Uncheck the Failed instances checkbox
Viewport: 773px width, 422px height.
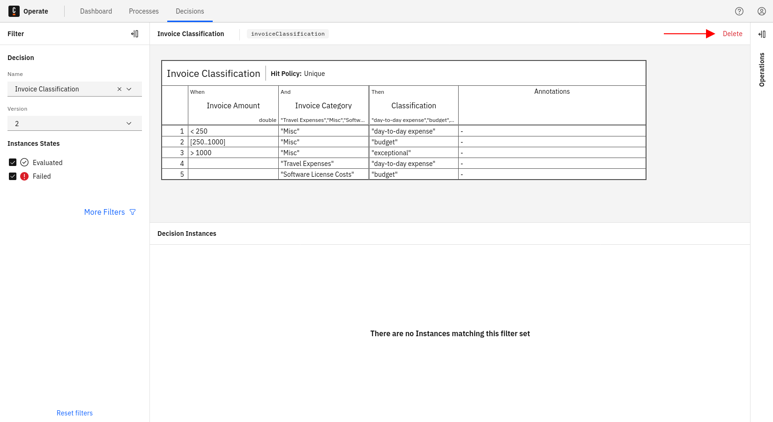[x=13, y=176]
